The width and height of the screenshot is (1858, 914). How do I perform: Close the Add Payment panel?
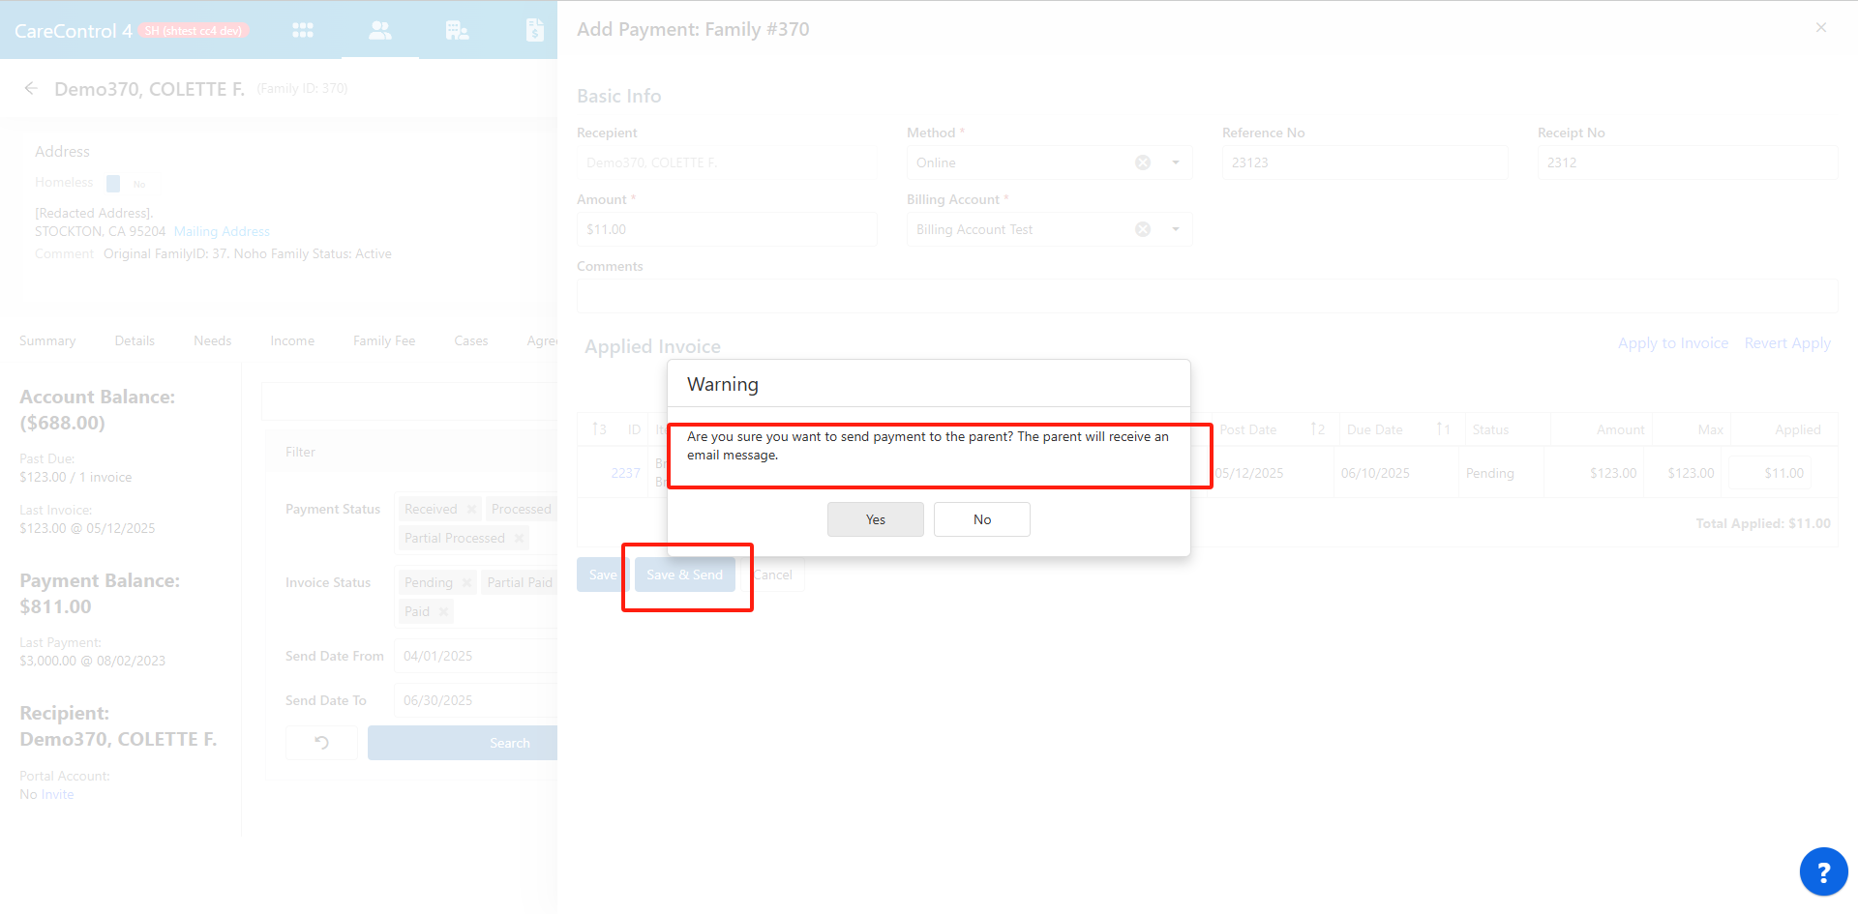(x=1821, y=27)
